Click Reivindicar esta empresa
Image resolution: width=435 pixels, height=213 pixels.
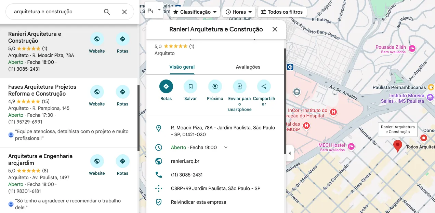click(x=199, y=202)
